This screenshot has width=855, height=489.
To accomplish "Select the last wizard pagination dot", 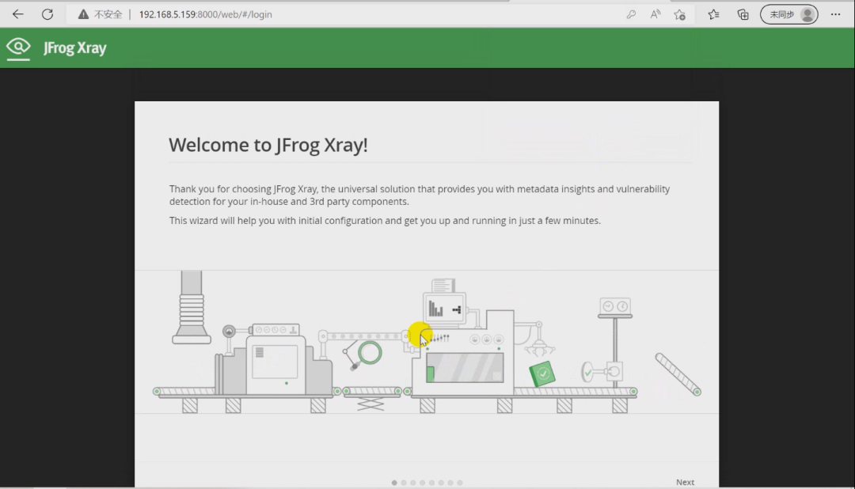I will point(460,482).
